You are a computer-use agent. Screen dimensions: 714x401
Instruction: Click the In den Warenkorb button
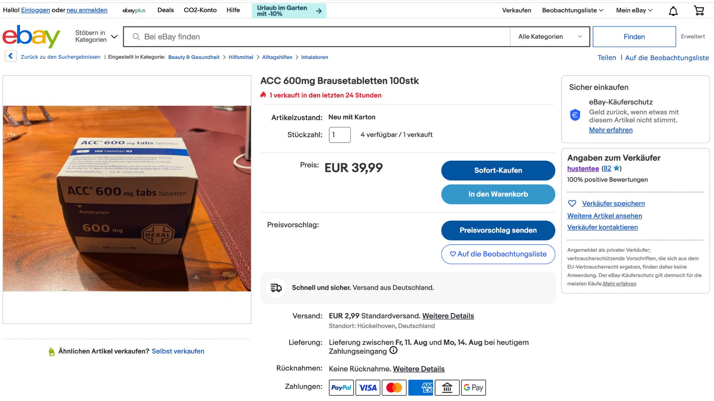click(498, 194)
